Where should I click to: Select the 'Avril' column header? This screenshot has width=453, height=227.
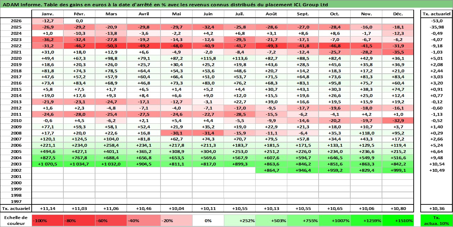click(143, 14)
